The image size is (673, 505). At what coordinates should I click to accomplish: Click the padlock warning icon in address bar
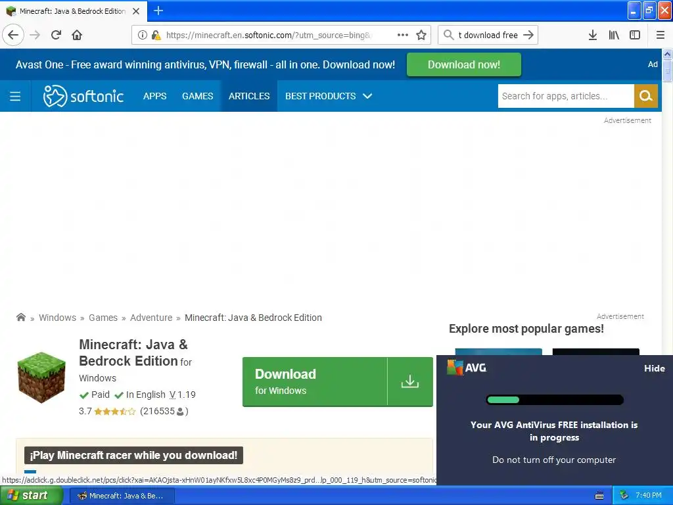pos(156,36)
